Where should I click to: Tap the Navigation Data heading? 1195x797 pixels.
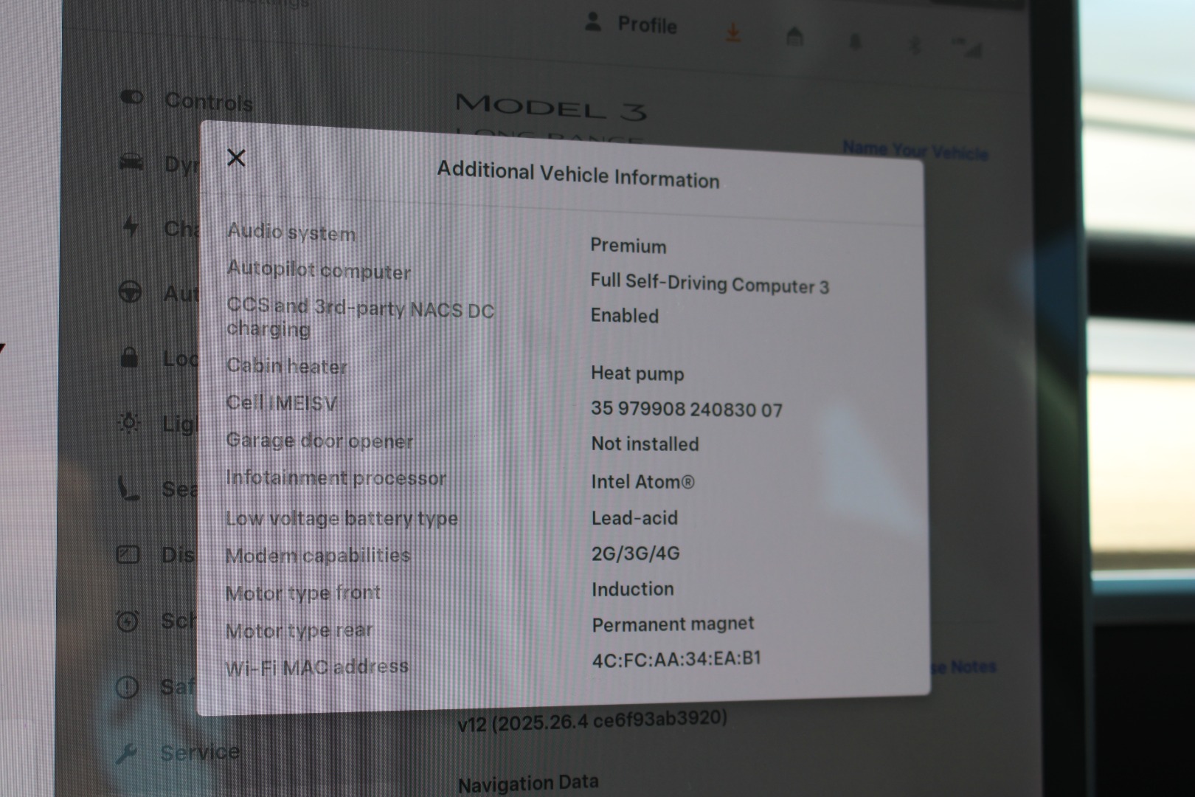click(528, 783)
